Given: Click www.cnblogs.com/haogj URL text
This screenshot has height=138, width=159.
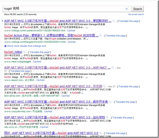Looking at the screenshot, I should (35, 42).
